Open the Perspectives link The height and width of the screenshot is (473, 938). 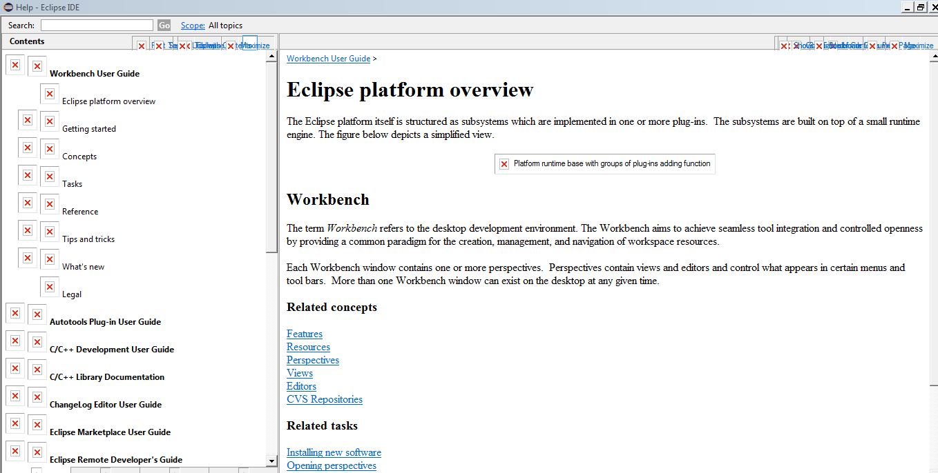click(313, 360)
